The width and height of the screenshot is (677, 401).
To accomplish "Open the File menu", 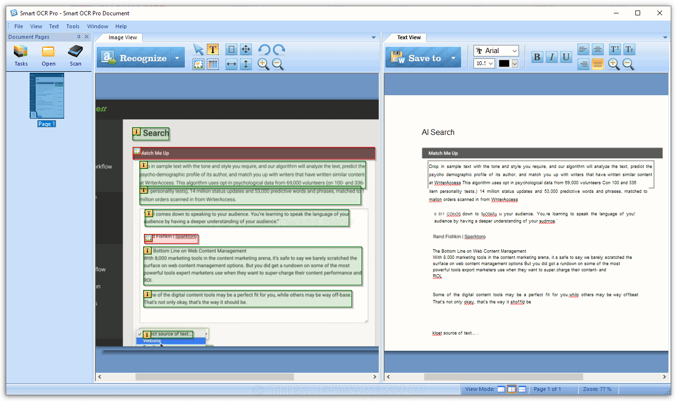I will pyautogui.click(x=19, y=26).
